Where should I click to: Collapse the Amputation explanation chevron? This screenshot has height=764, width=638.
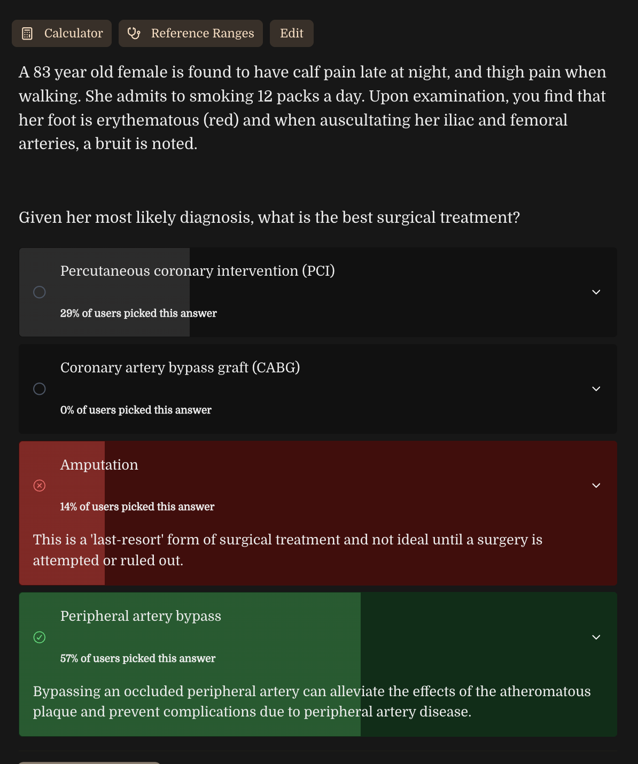pos(596,486)
